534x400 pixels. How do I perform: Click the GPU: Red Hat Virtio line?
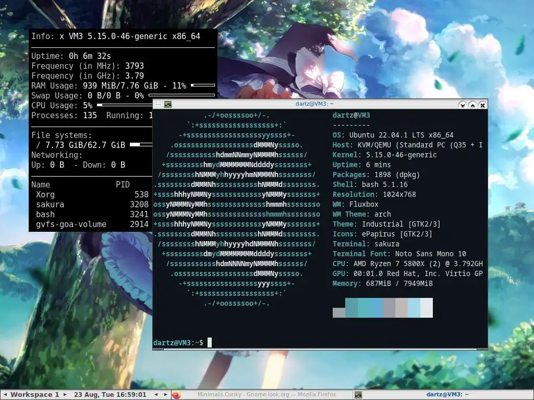(x=408, y=273)
